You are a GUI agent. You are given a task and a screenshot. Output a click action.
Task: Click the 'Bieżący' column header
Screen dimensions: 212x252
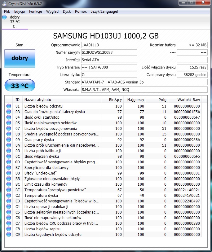[112, 99]
